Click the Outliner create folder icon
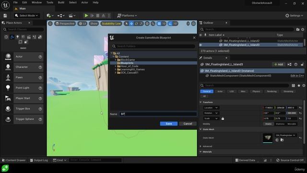The width and height of the screenshot is (307, 173). (x=298, y=29)
